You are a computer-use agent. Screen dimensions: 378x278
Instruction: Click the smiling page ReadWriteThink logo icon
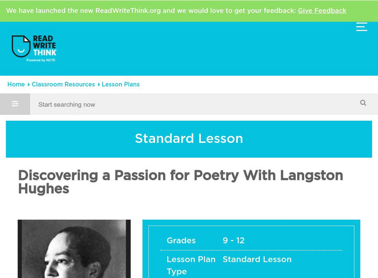pos(21,46)
